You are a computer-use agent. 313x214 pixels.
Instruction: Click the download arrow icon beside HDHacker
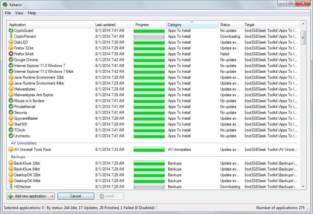click(x=11, y=187)
